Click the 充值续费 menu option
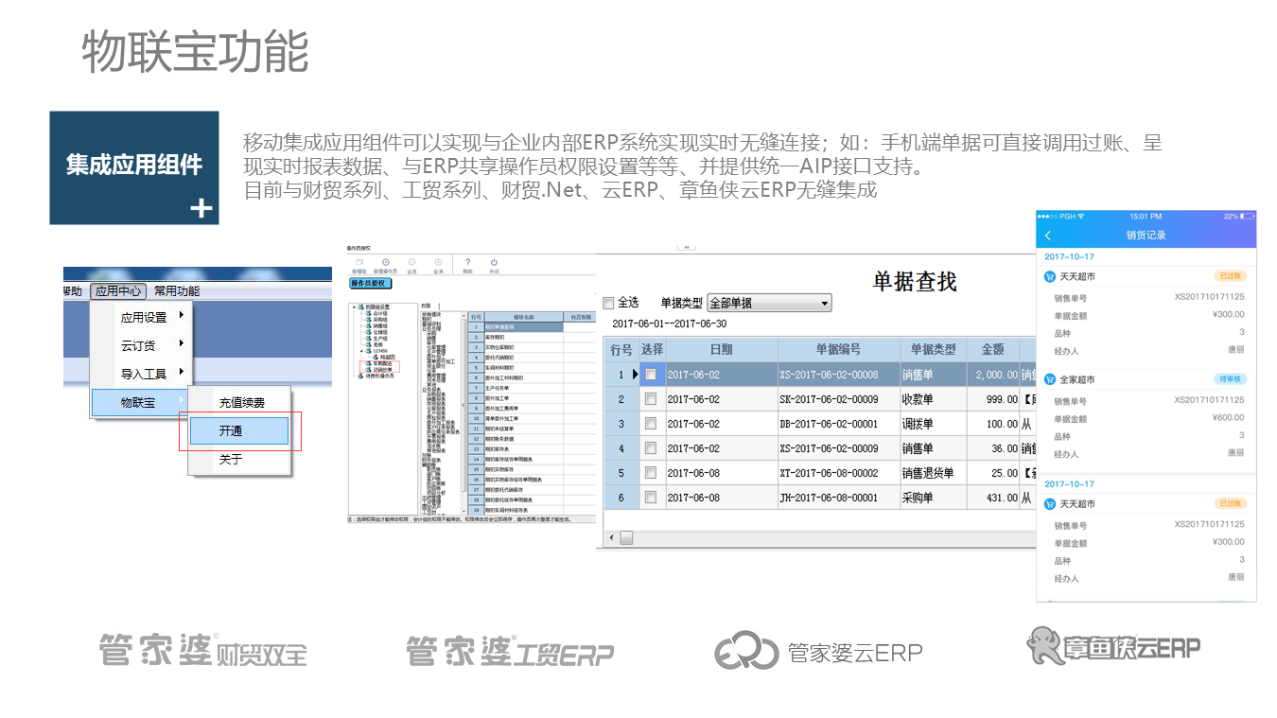Image resolution: width=1277 pixels, height=718 pixels. 242,403
